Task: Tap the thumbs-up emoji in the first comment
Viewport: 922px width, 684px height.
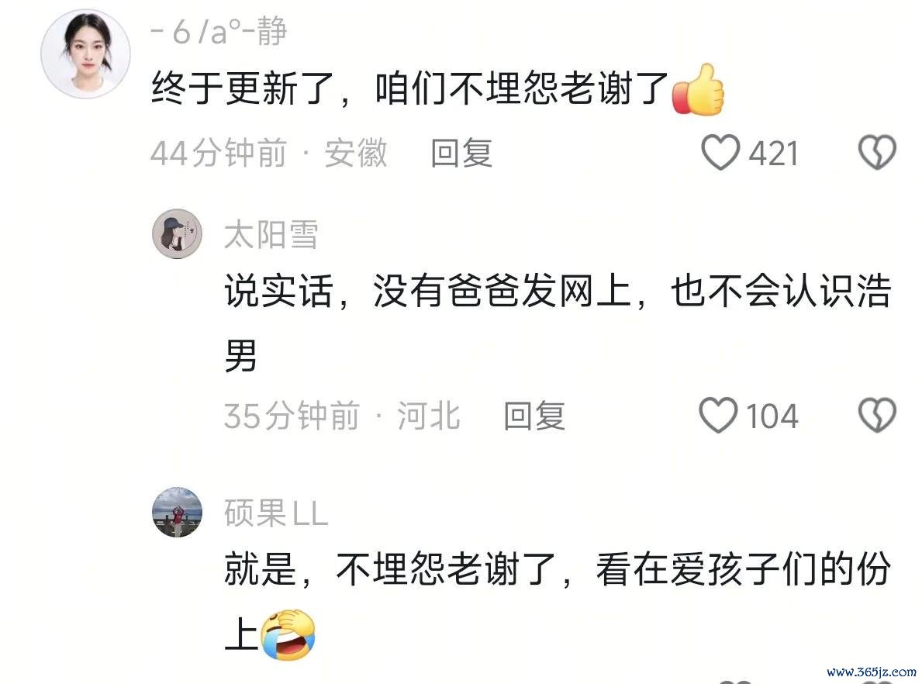Action: pyautogui.click(x=698, y=90)
